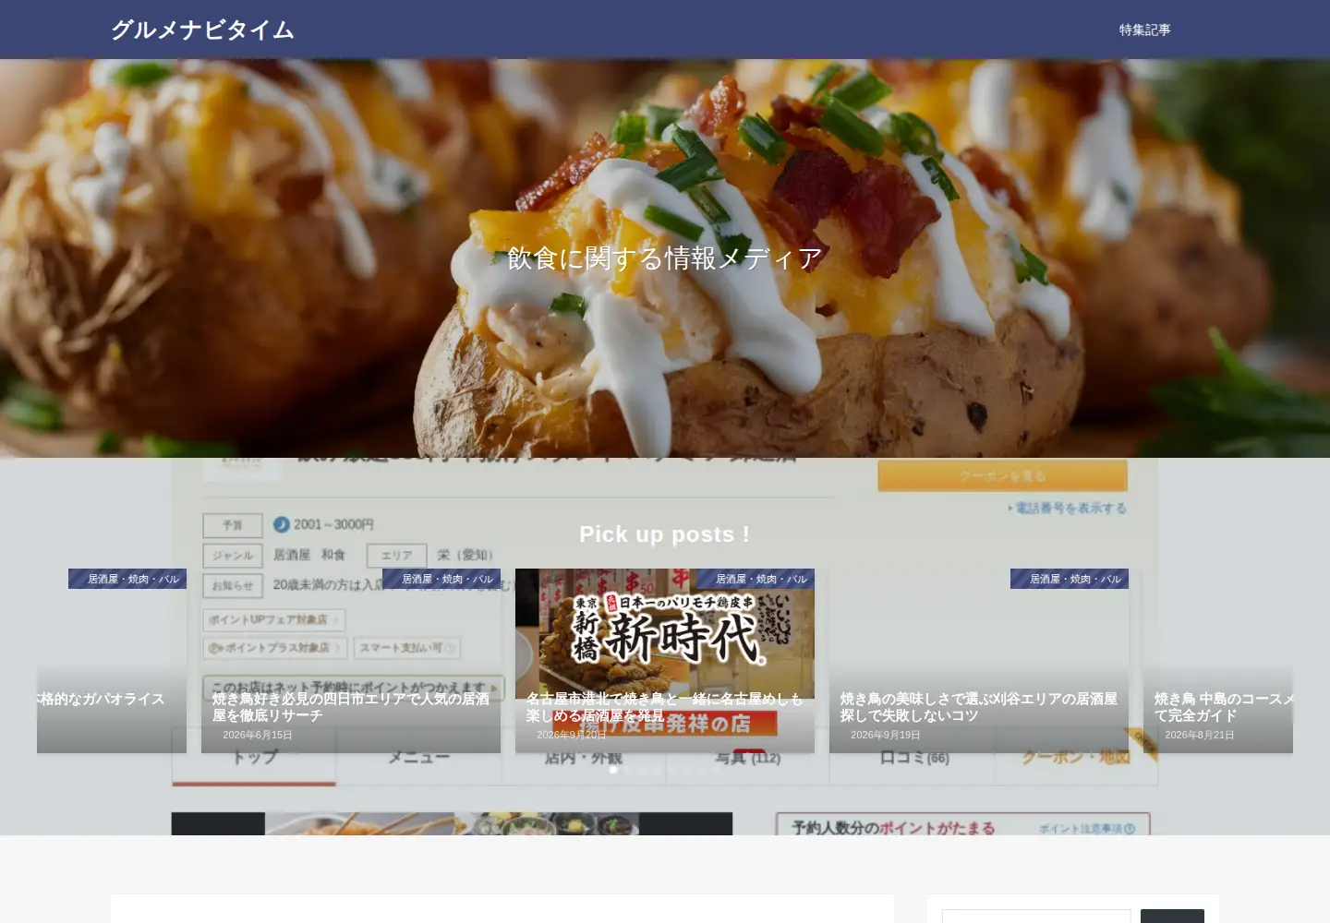Click 居酒屋・焼肉・バル tag on ガパオライス card
Viewport: 1330px width, 923px height.
(x=127, y=579)
